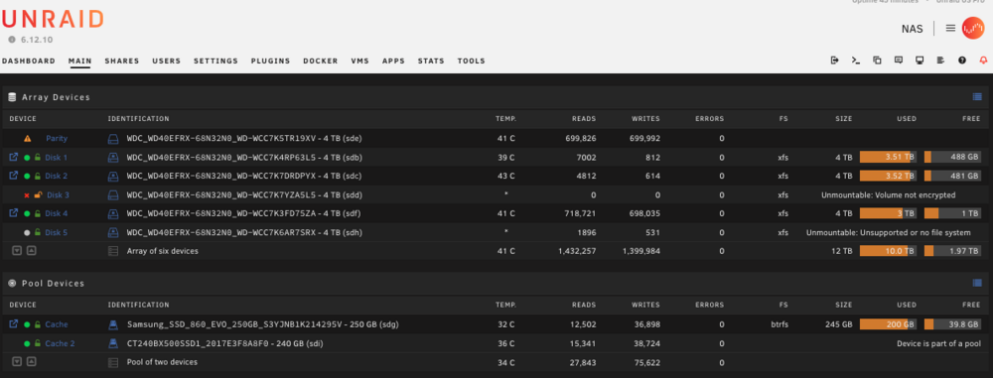Screen dimensions: 993x378
Task: Click the browse icon for Disk 4
Action: point(13,213)
